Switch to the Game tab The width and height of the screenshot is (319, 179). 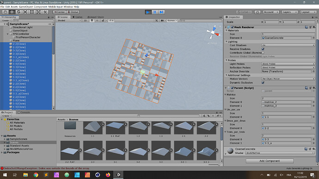coord(78,17)
